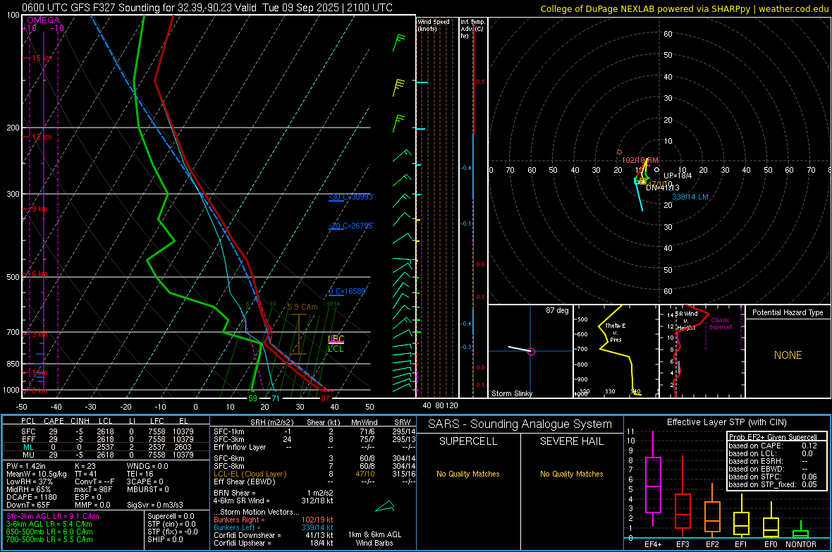The image size is (832, 552).
Task: Click the Potential Hazard Type heading
Action: click(788, 312)
